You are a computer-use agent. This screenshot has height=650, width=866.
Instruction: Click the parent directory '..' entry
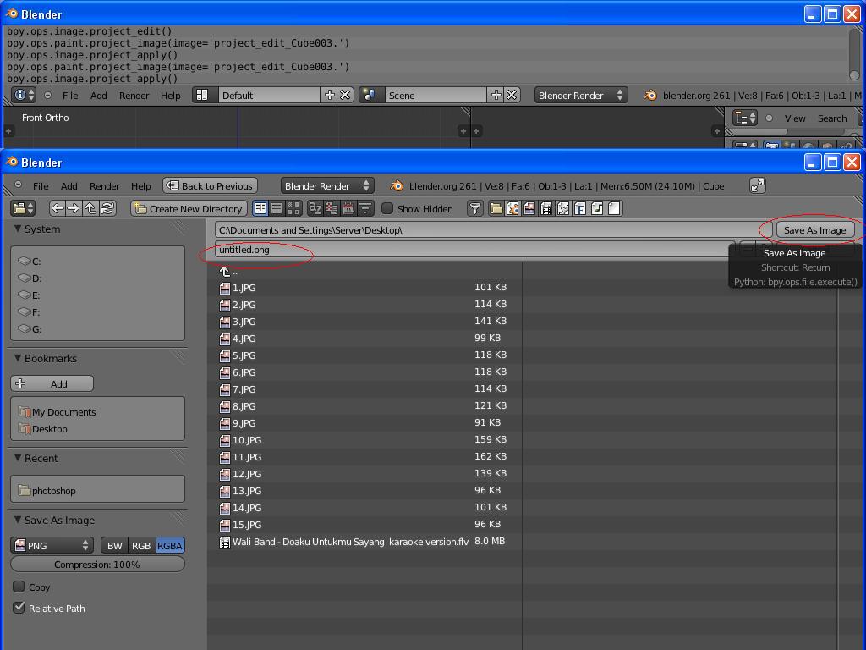pos(229,272)
